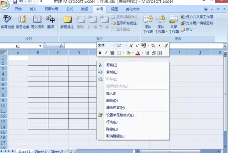Image resolution: width=230 pixels, height=153 pixels.
Task: Click the Select All corner button
Action: coord(4,53)
